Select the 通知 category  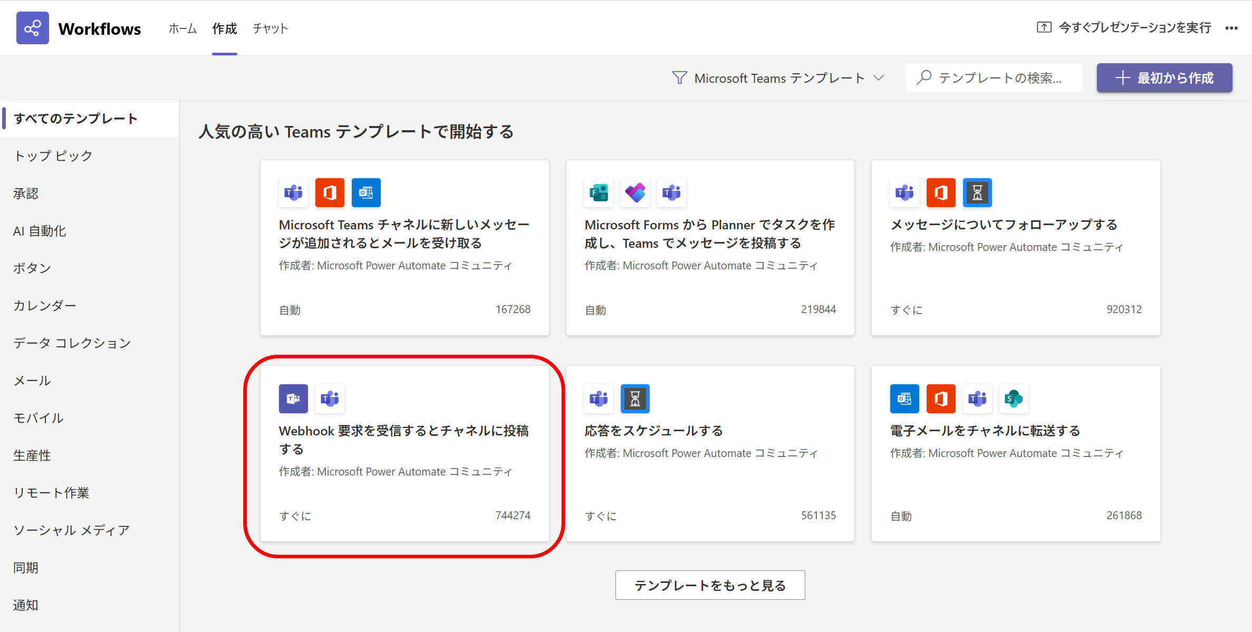(x=90, y=605)
